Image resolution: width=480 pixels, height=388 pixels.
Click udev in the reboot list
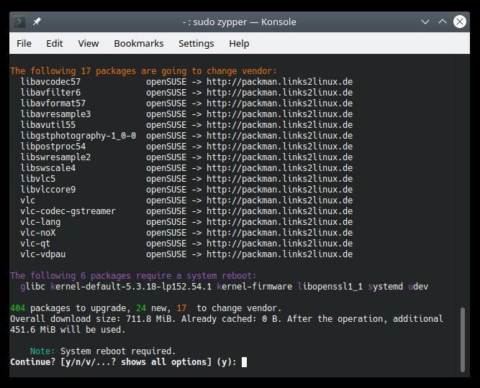pyautogui.click(x=418, y=287)
